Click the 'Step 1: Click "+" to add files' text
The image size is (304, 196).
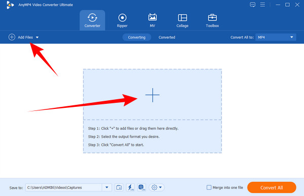click(133, 128)
